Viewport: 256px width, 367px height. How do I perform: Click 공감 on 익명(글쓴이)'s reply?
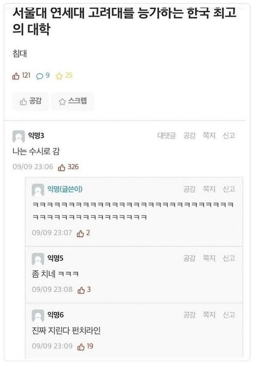189,189
